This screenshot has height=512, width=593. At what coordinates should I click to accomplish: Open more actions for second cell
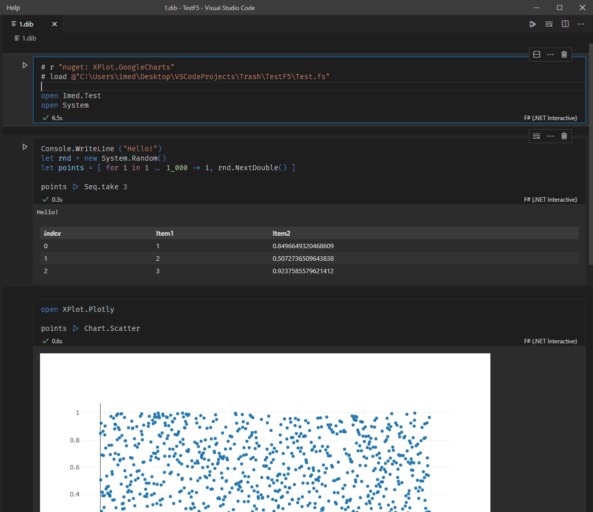[550, 136]
